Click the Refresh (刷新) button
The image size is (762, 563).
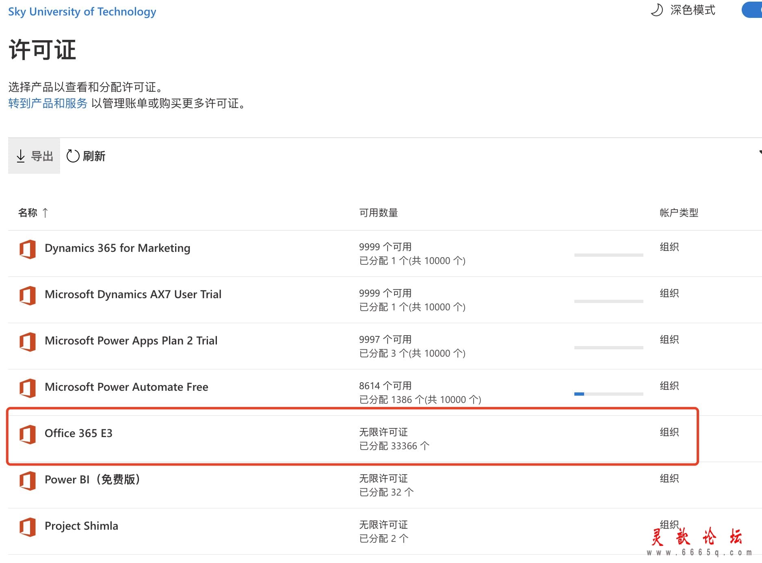pyautogui.click(x=86, y=156)
